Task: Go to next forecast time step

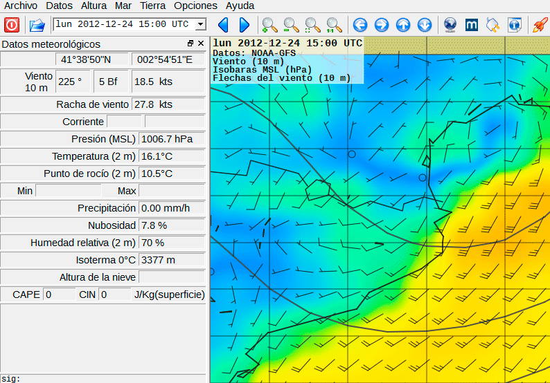Action: [244, 25]
